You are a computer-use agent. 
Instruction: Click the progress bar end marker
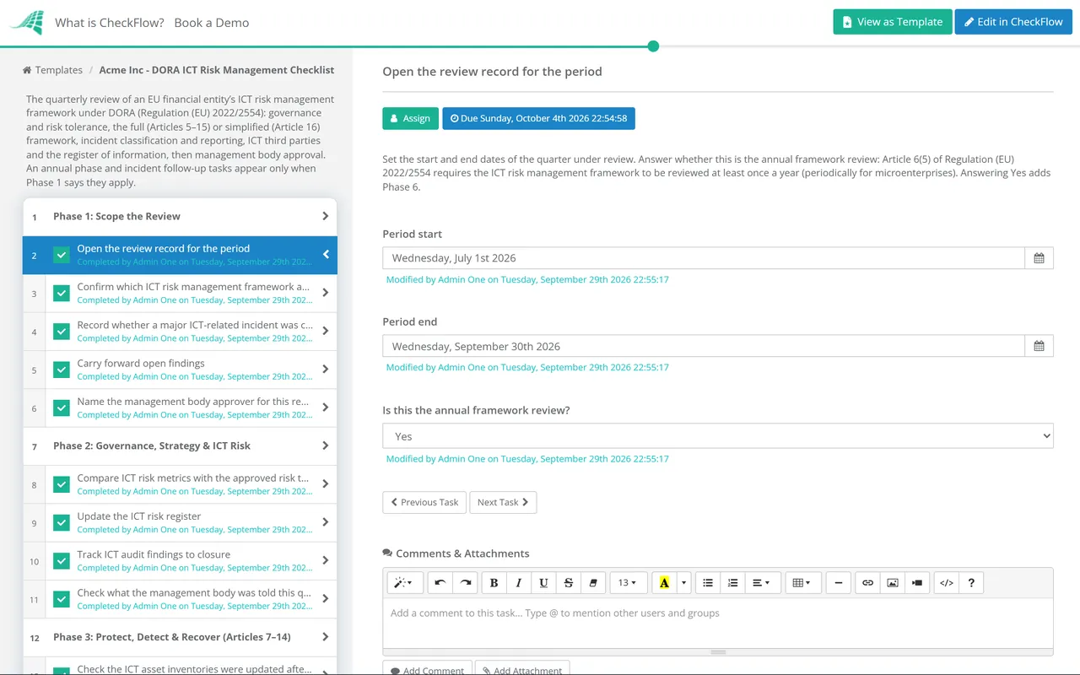[x=653, y=46]
